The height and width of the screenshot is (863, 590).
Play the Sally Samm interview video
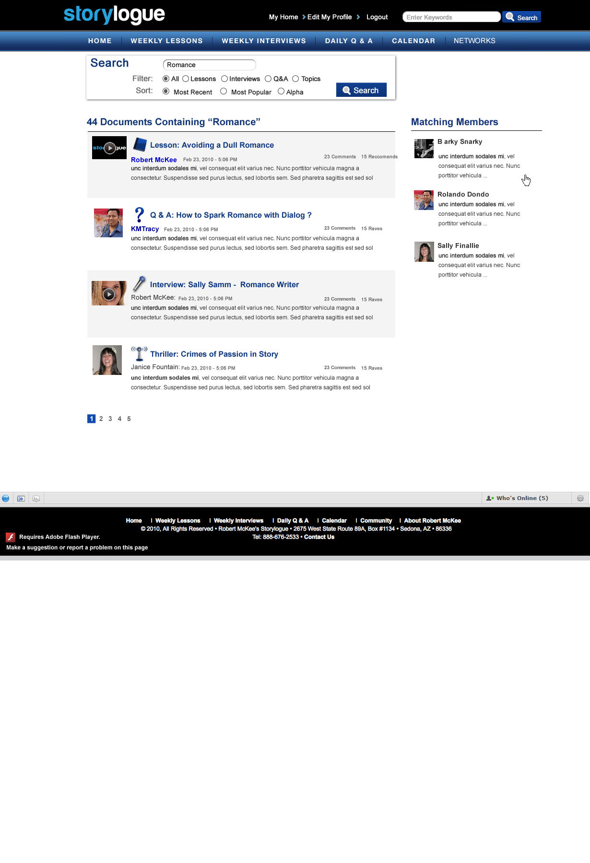[109, 294]
